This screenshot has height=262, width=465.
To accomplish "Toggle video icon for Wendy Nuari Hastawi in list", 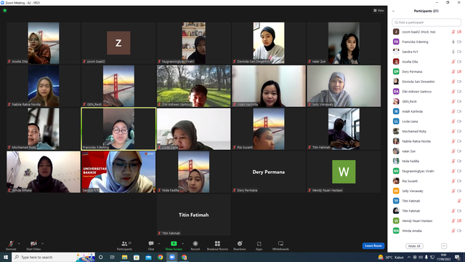I will [459, 221].
